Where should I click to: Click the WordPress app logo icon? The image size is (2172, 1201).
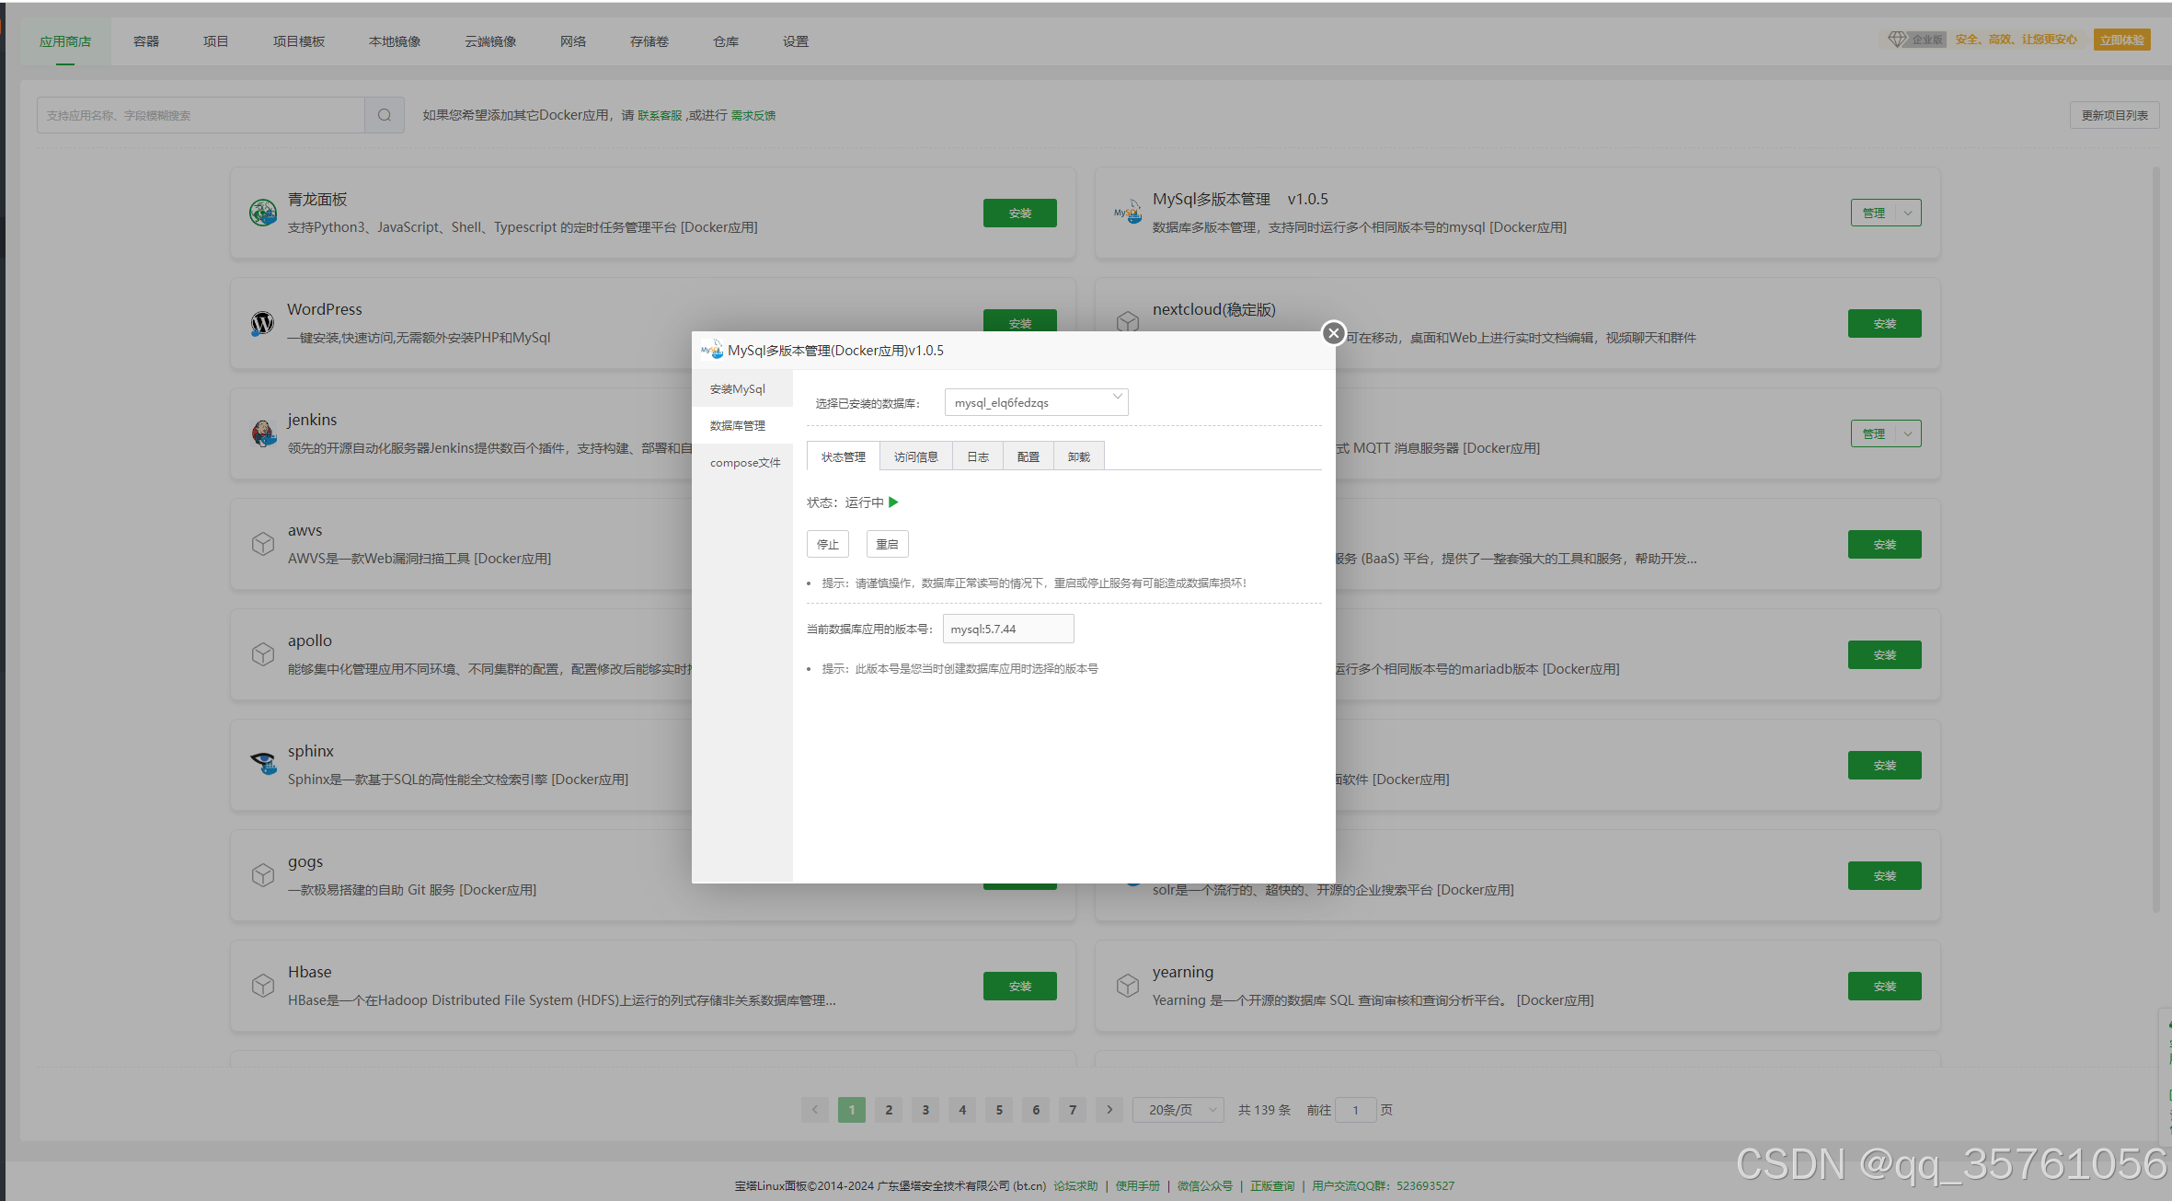tap(263, 323)
